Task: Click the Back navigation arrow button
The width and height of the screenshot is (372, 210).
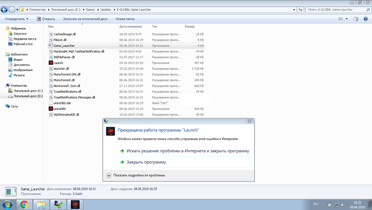Action: 5,9
